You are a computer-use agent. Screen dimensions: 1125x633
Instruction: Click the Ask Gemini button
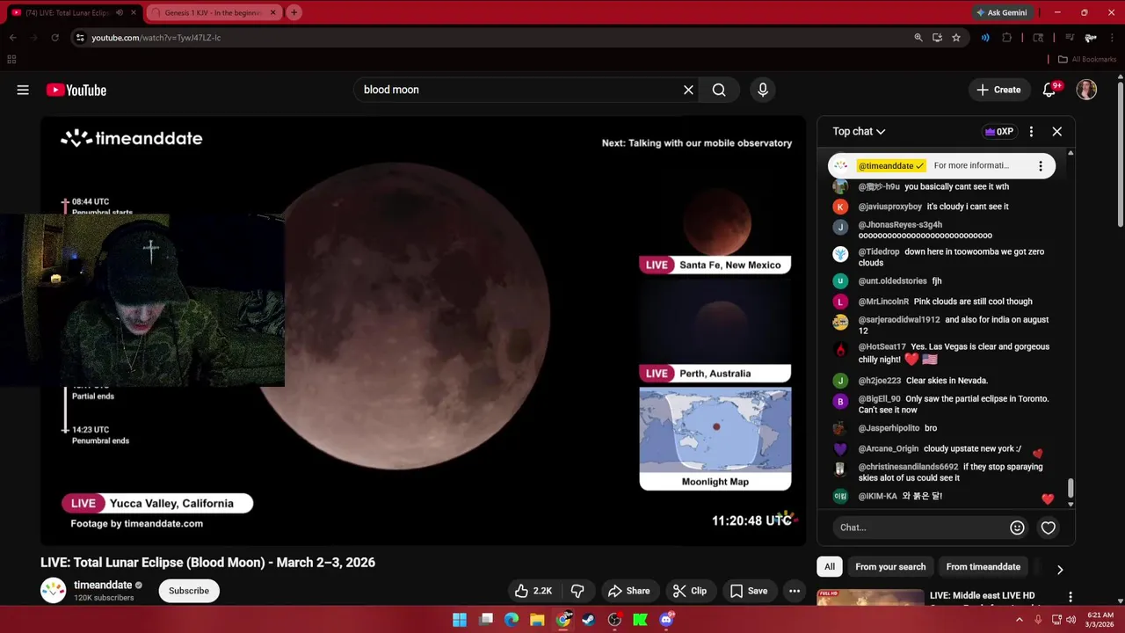click(1001, 12)
